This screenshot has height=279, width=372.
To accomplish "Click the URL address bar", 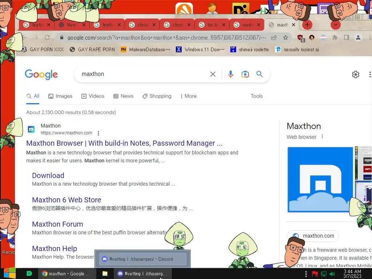I will click(166, 37).
